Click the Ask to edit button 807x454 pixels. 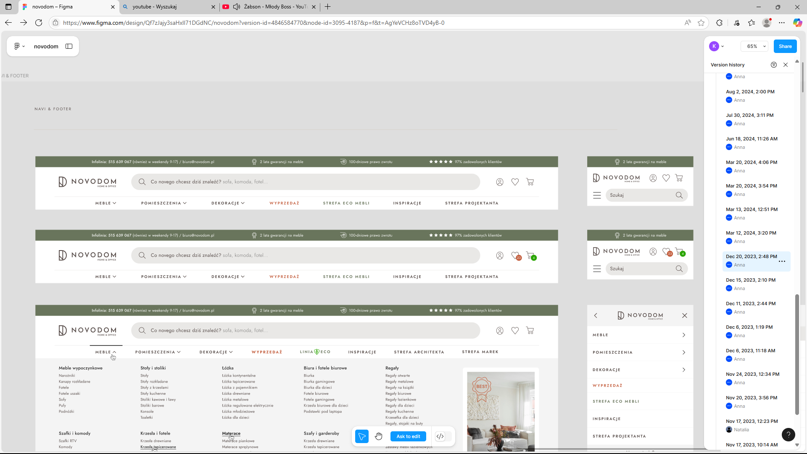point(408,436)
